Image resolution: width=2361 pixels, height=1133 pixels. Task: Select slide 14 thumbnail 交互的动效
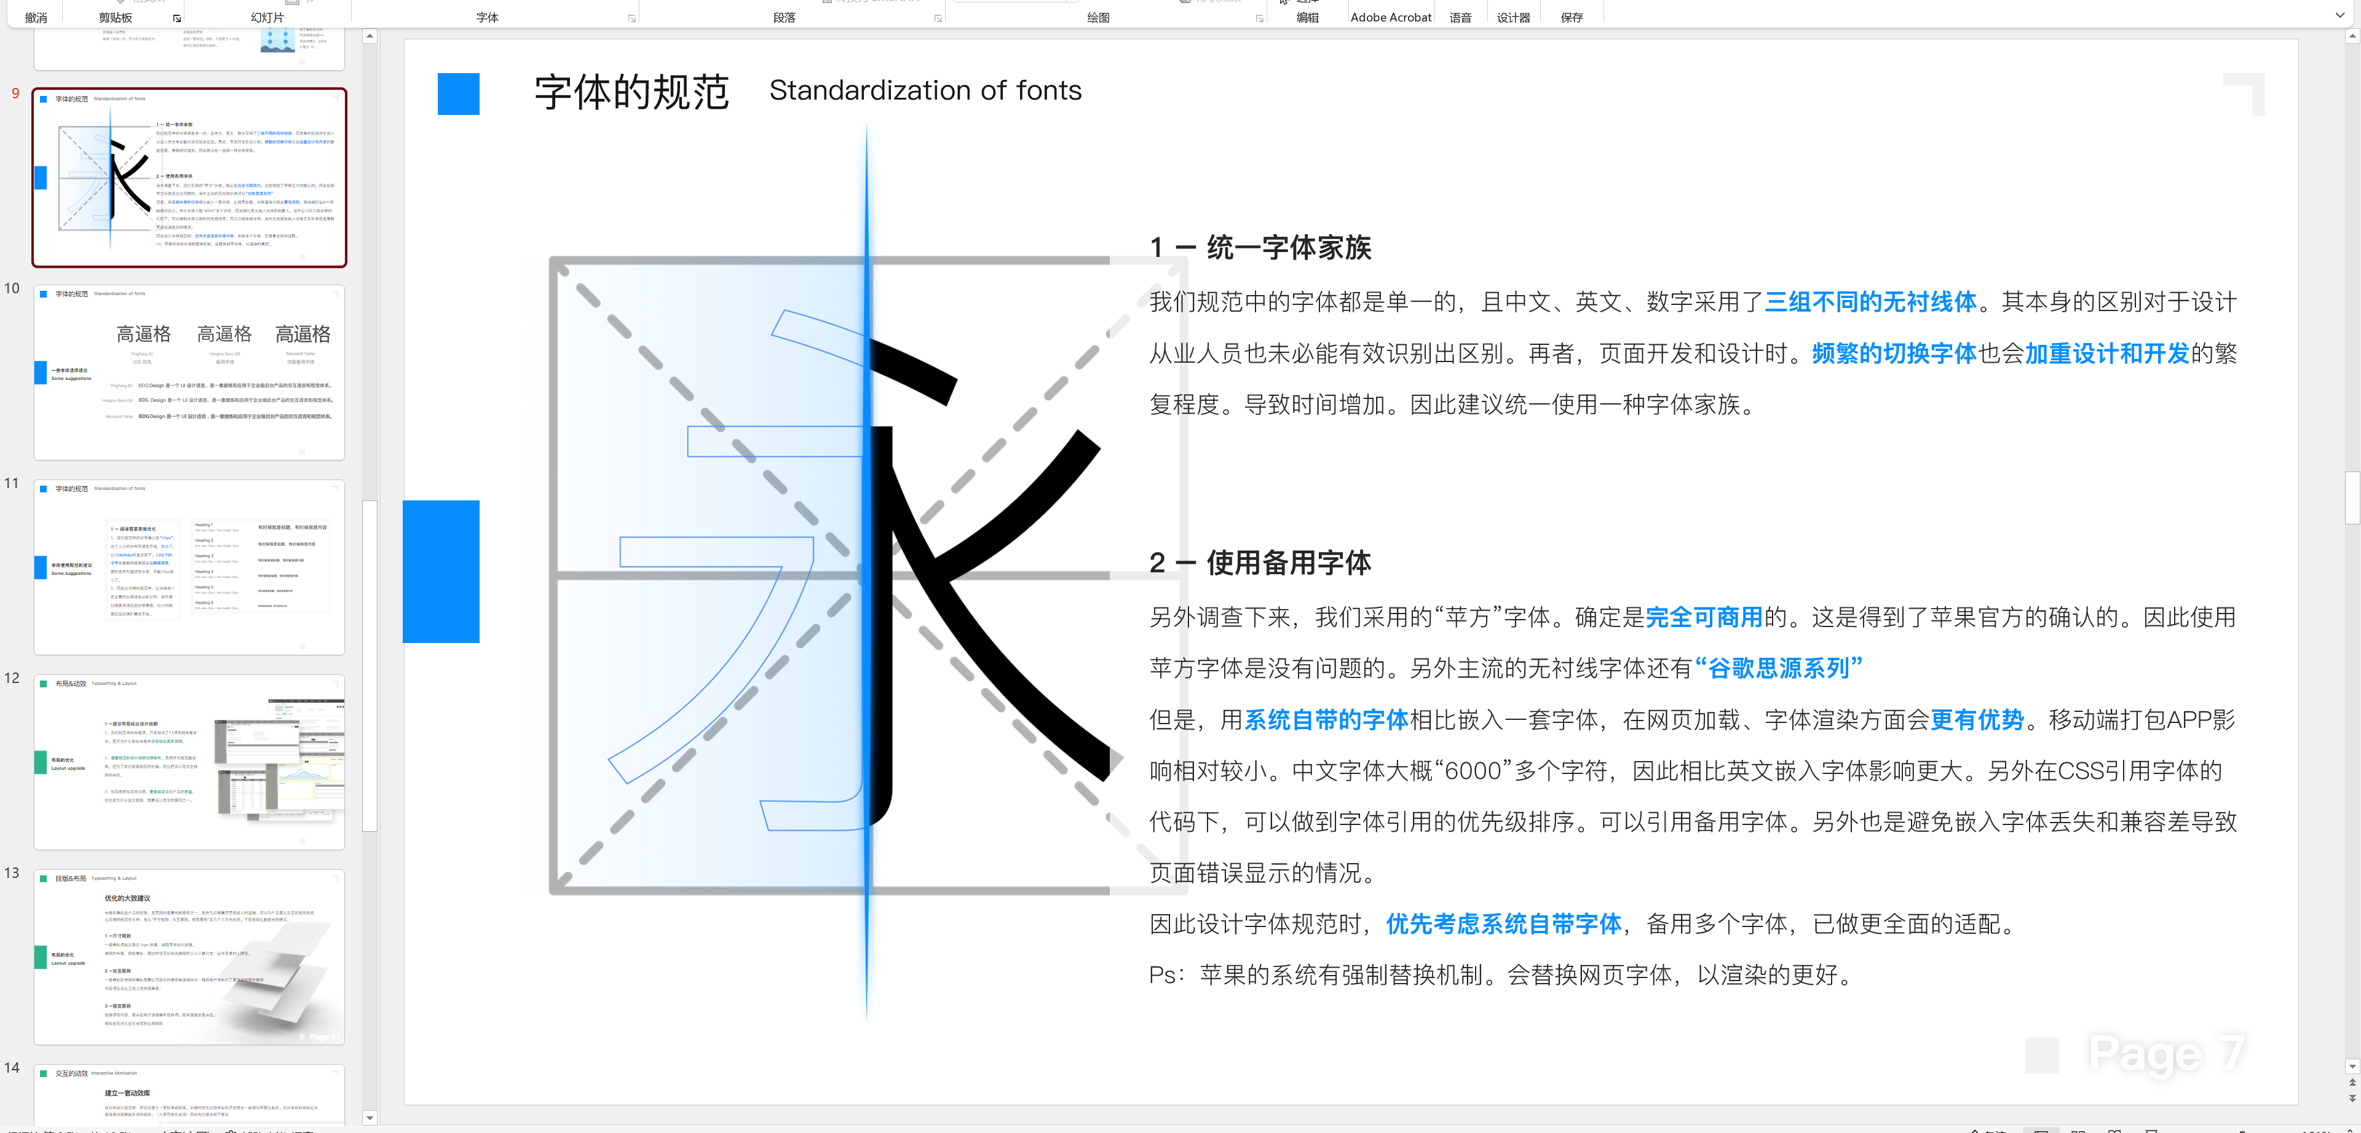click(x=190, y=1095)
